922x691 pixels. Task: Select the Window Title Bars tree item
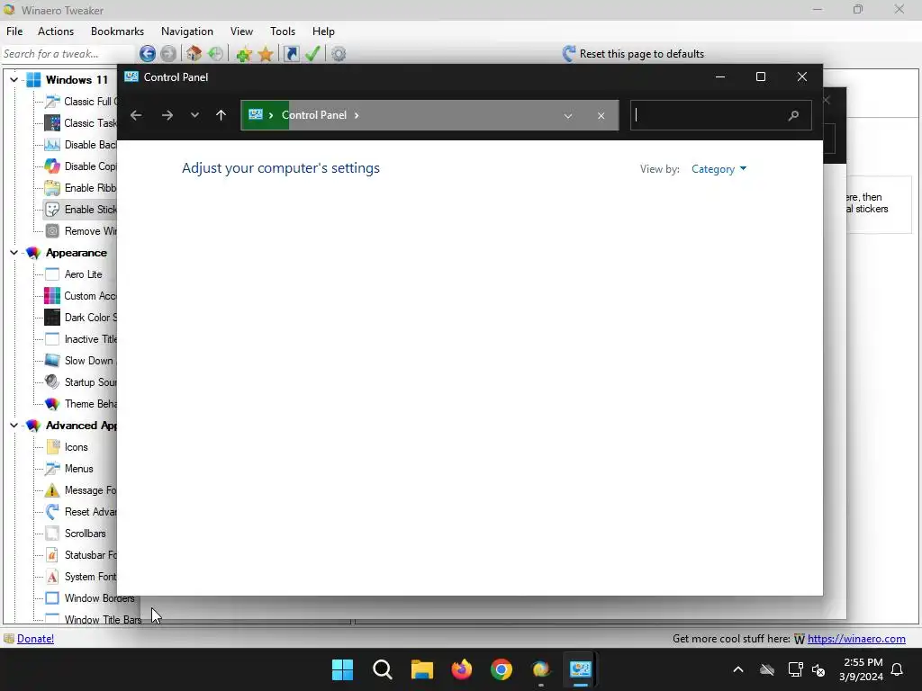103,619
